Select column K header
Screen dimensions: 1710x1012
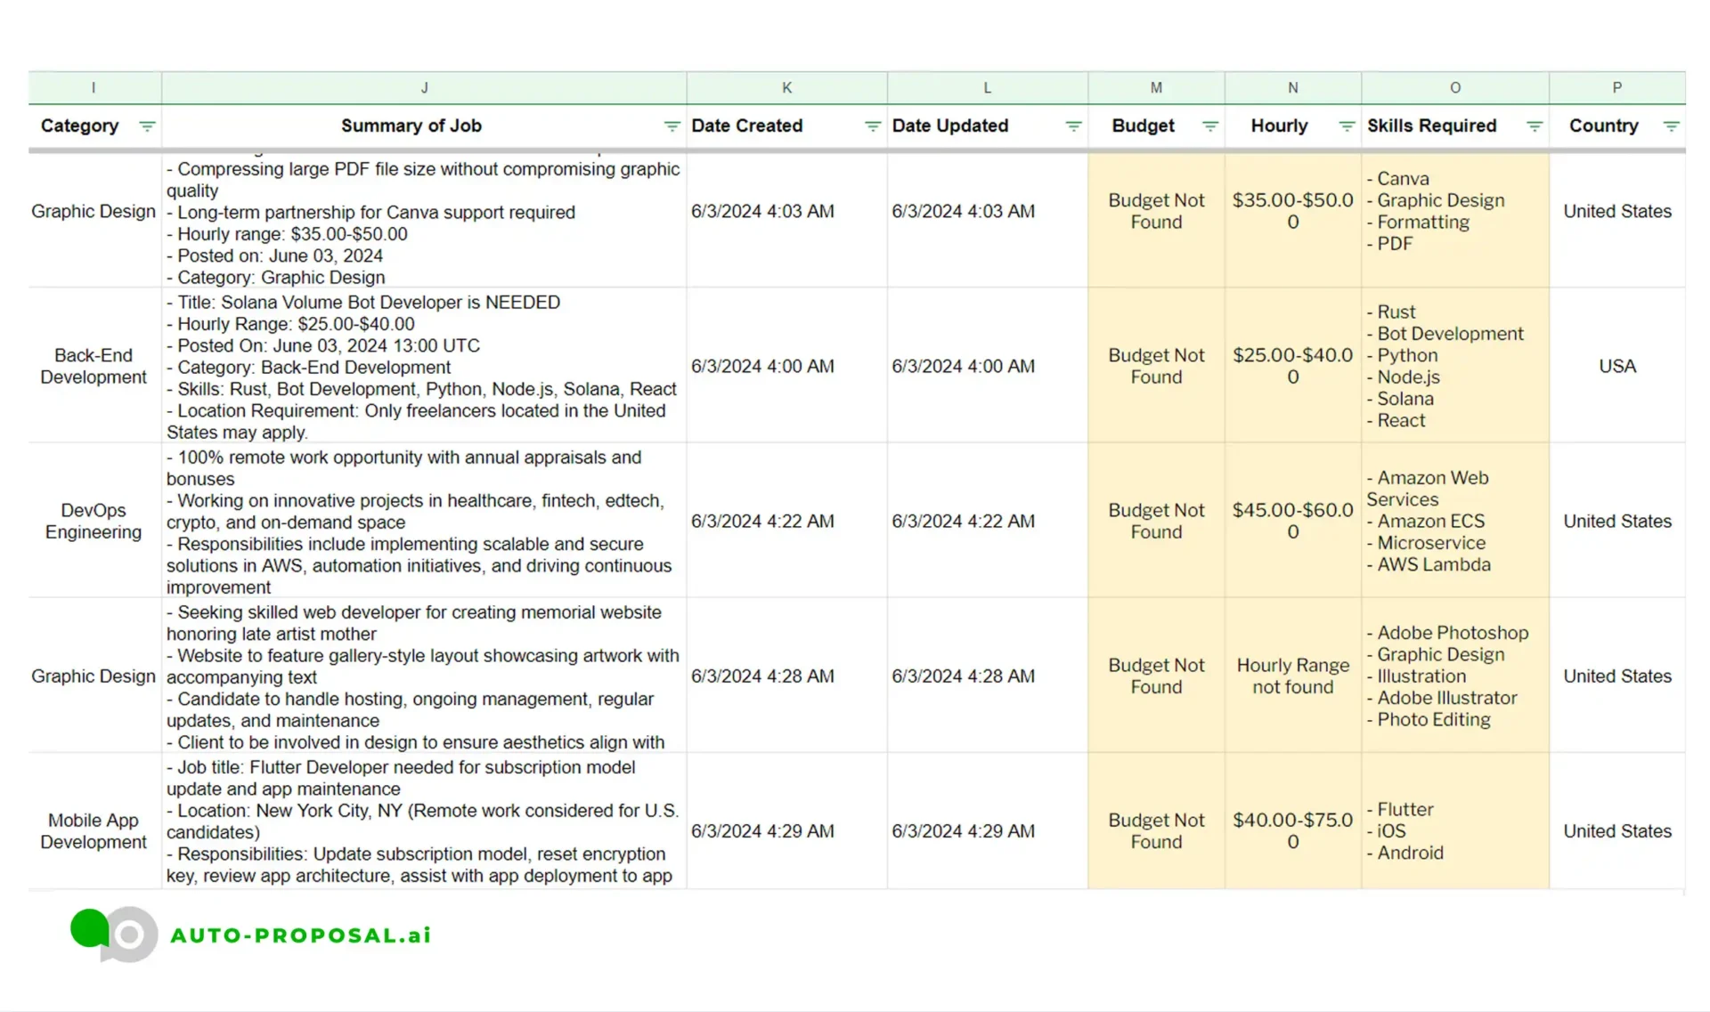click(x=786, y=88)
